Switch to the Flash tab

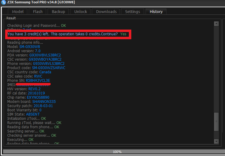pos(38,11)
